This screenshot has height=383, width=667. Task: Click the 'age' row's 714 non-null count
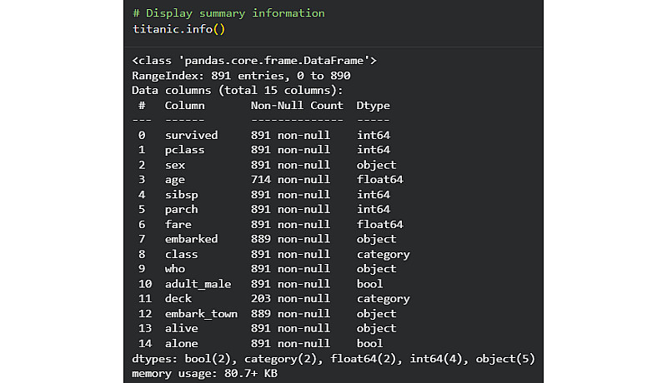pos(289,180)
